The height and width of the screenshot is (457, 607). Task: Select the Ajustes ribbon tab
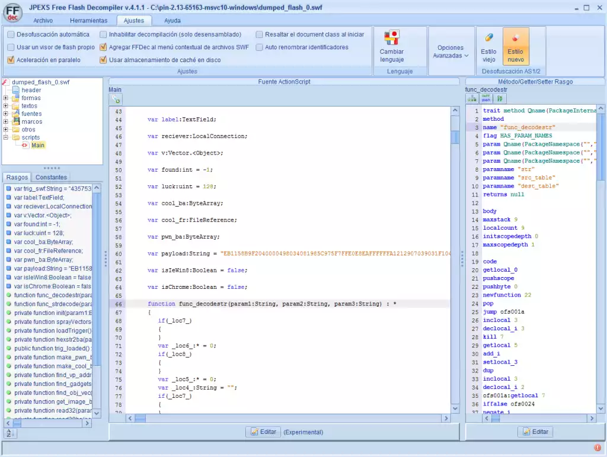coord(134,21)
